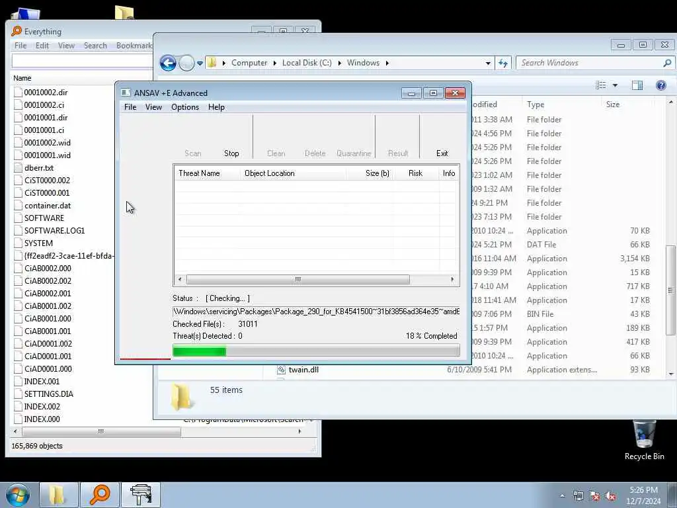Expand the arrow after Computer breadcrumb
The image size is (677, 508).
tap(274, 63)
